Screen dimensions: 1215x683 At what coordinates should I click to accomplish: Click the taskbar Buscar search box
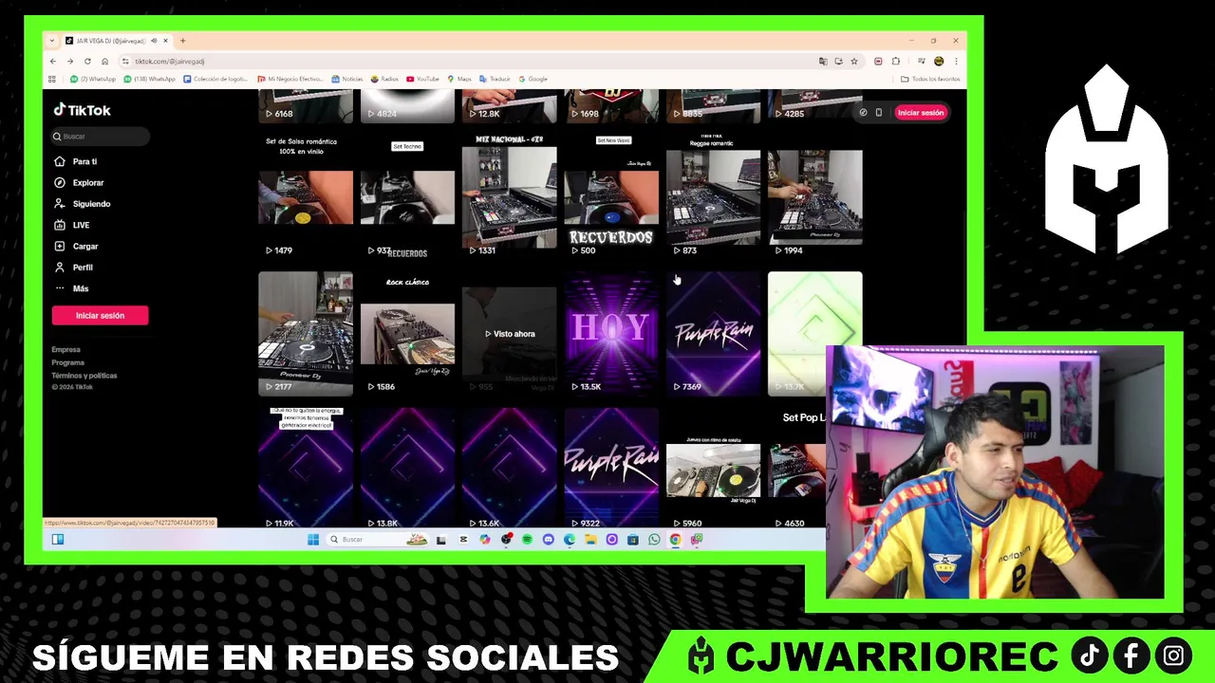pyautogui.click(x=378, y=540)
